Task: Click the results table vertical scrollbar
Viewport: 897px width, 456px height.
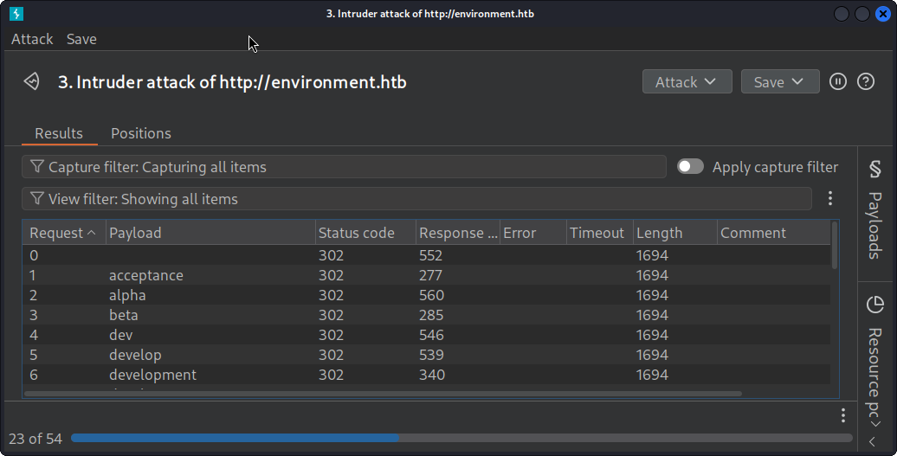Action: click(834, 246)
